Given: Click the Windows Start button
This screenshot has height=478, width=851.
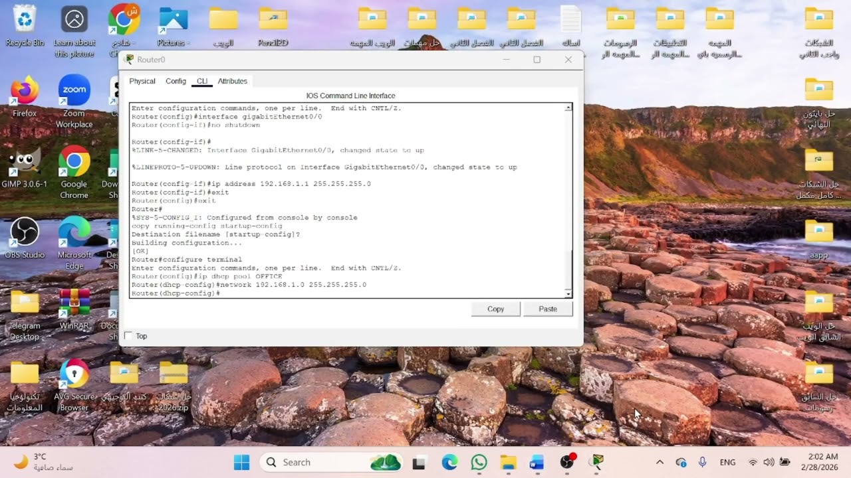Looking at the screenshot, I should tap(241, 462).
